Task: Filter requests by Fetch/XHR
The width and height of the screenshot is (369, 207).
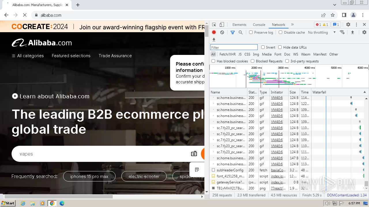Action: 227,54
